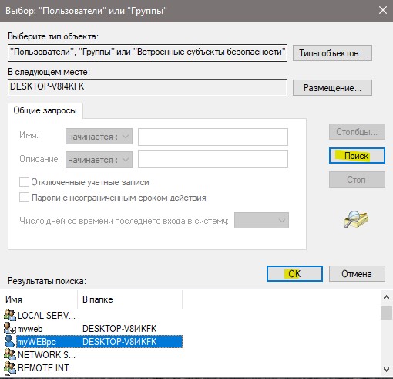This screenshot has width=393, height=379.
Task: Select the myWEBpc result row
Action: click(x=93, y=342)
